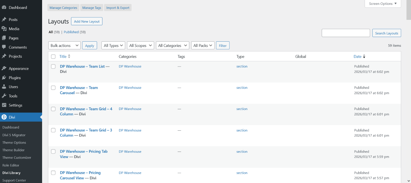
Task: Open DP Warehouse – Team List layout
Action: (x=82, y=66)
